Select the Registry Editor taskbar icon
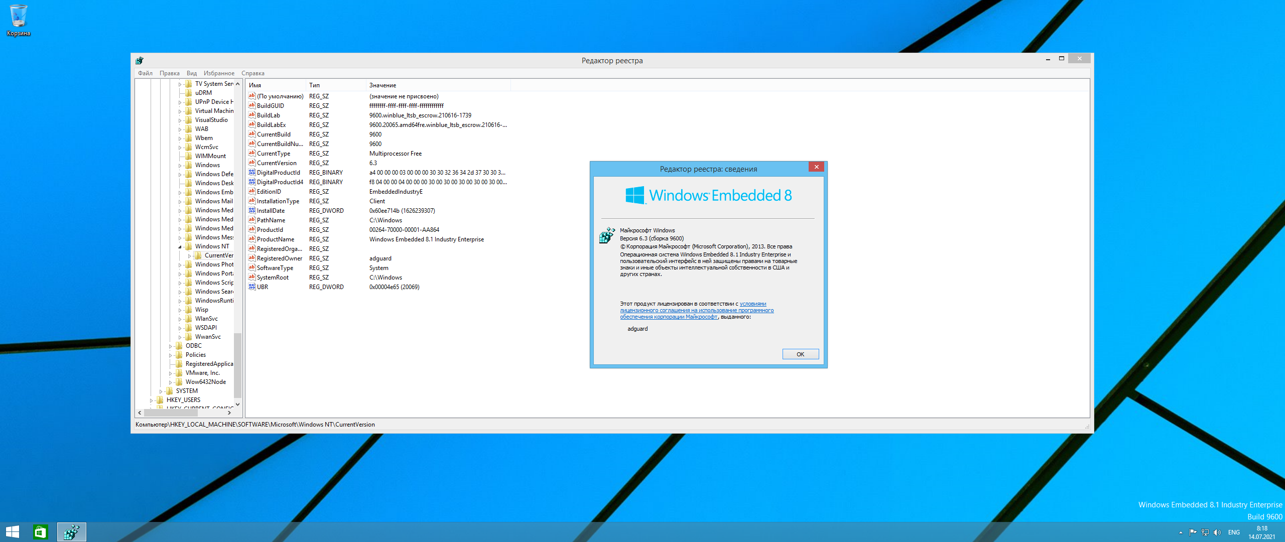This screenshot has height=542, width=1285. coord(72,532)
